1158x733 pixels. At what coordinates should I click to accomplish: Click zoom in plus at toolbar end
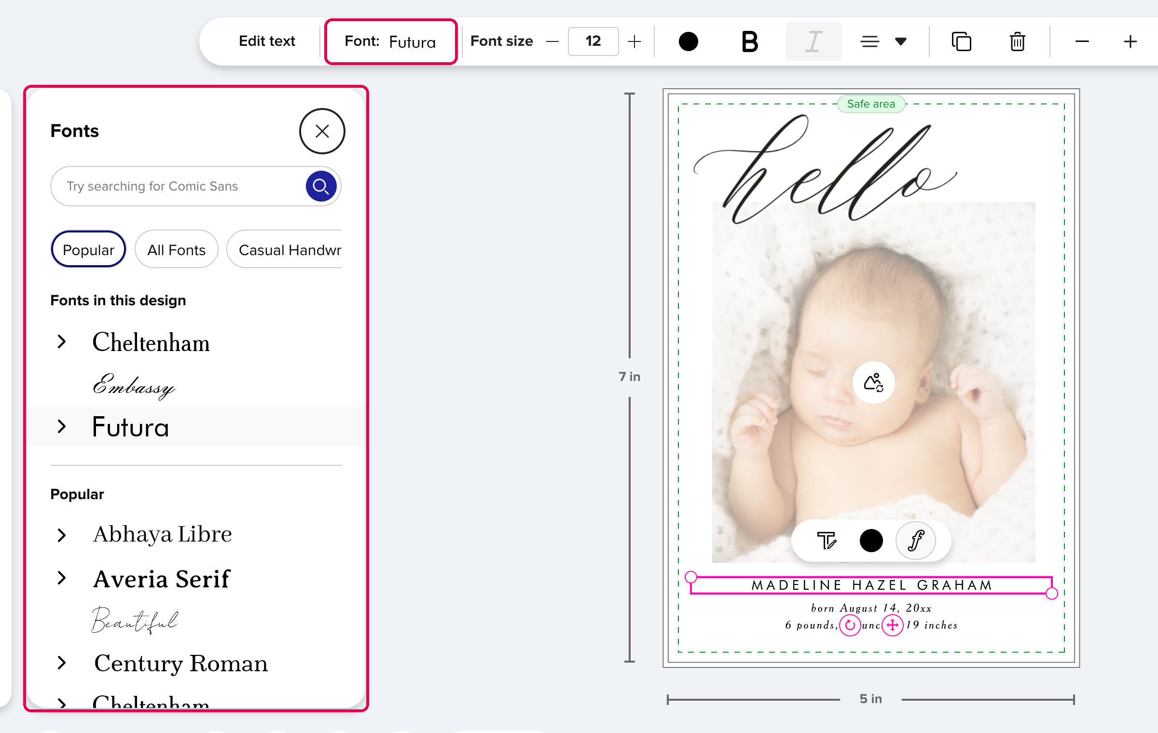click(1130, 41)
